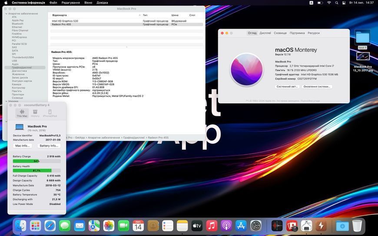Screen dimensions: 378x236
Task: Open the Файл menu
Action: (53, 3)
